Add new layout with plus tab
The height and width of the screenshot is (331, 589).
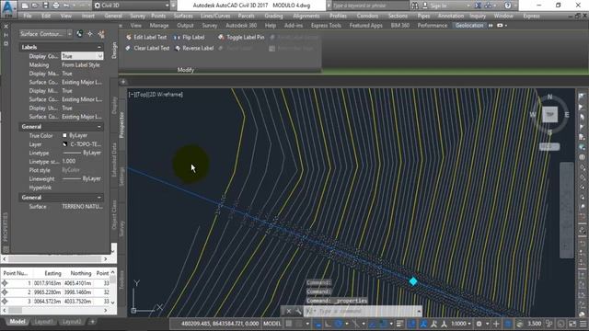pos(92,322)
